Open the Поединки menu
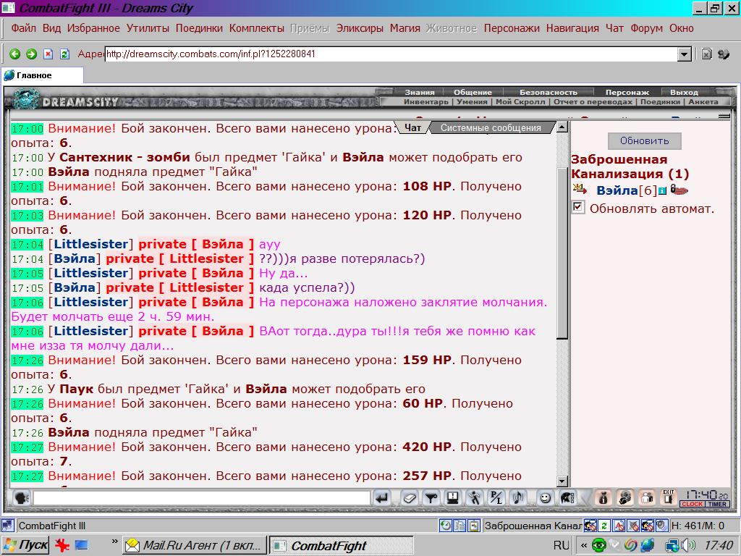741x556 pixels. tap(199, 28)
